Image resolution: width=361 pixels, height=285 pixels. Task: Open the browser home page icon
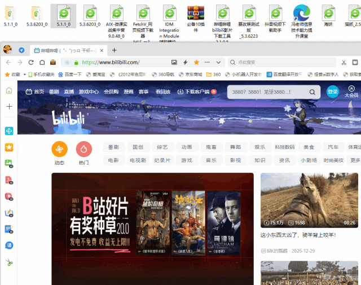point(42,63)
